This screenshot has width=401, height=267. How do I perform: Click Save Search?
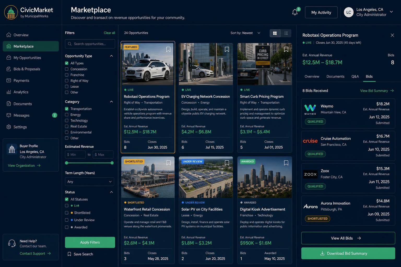point(80,254)
